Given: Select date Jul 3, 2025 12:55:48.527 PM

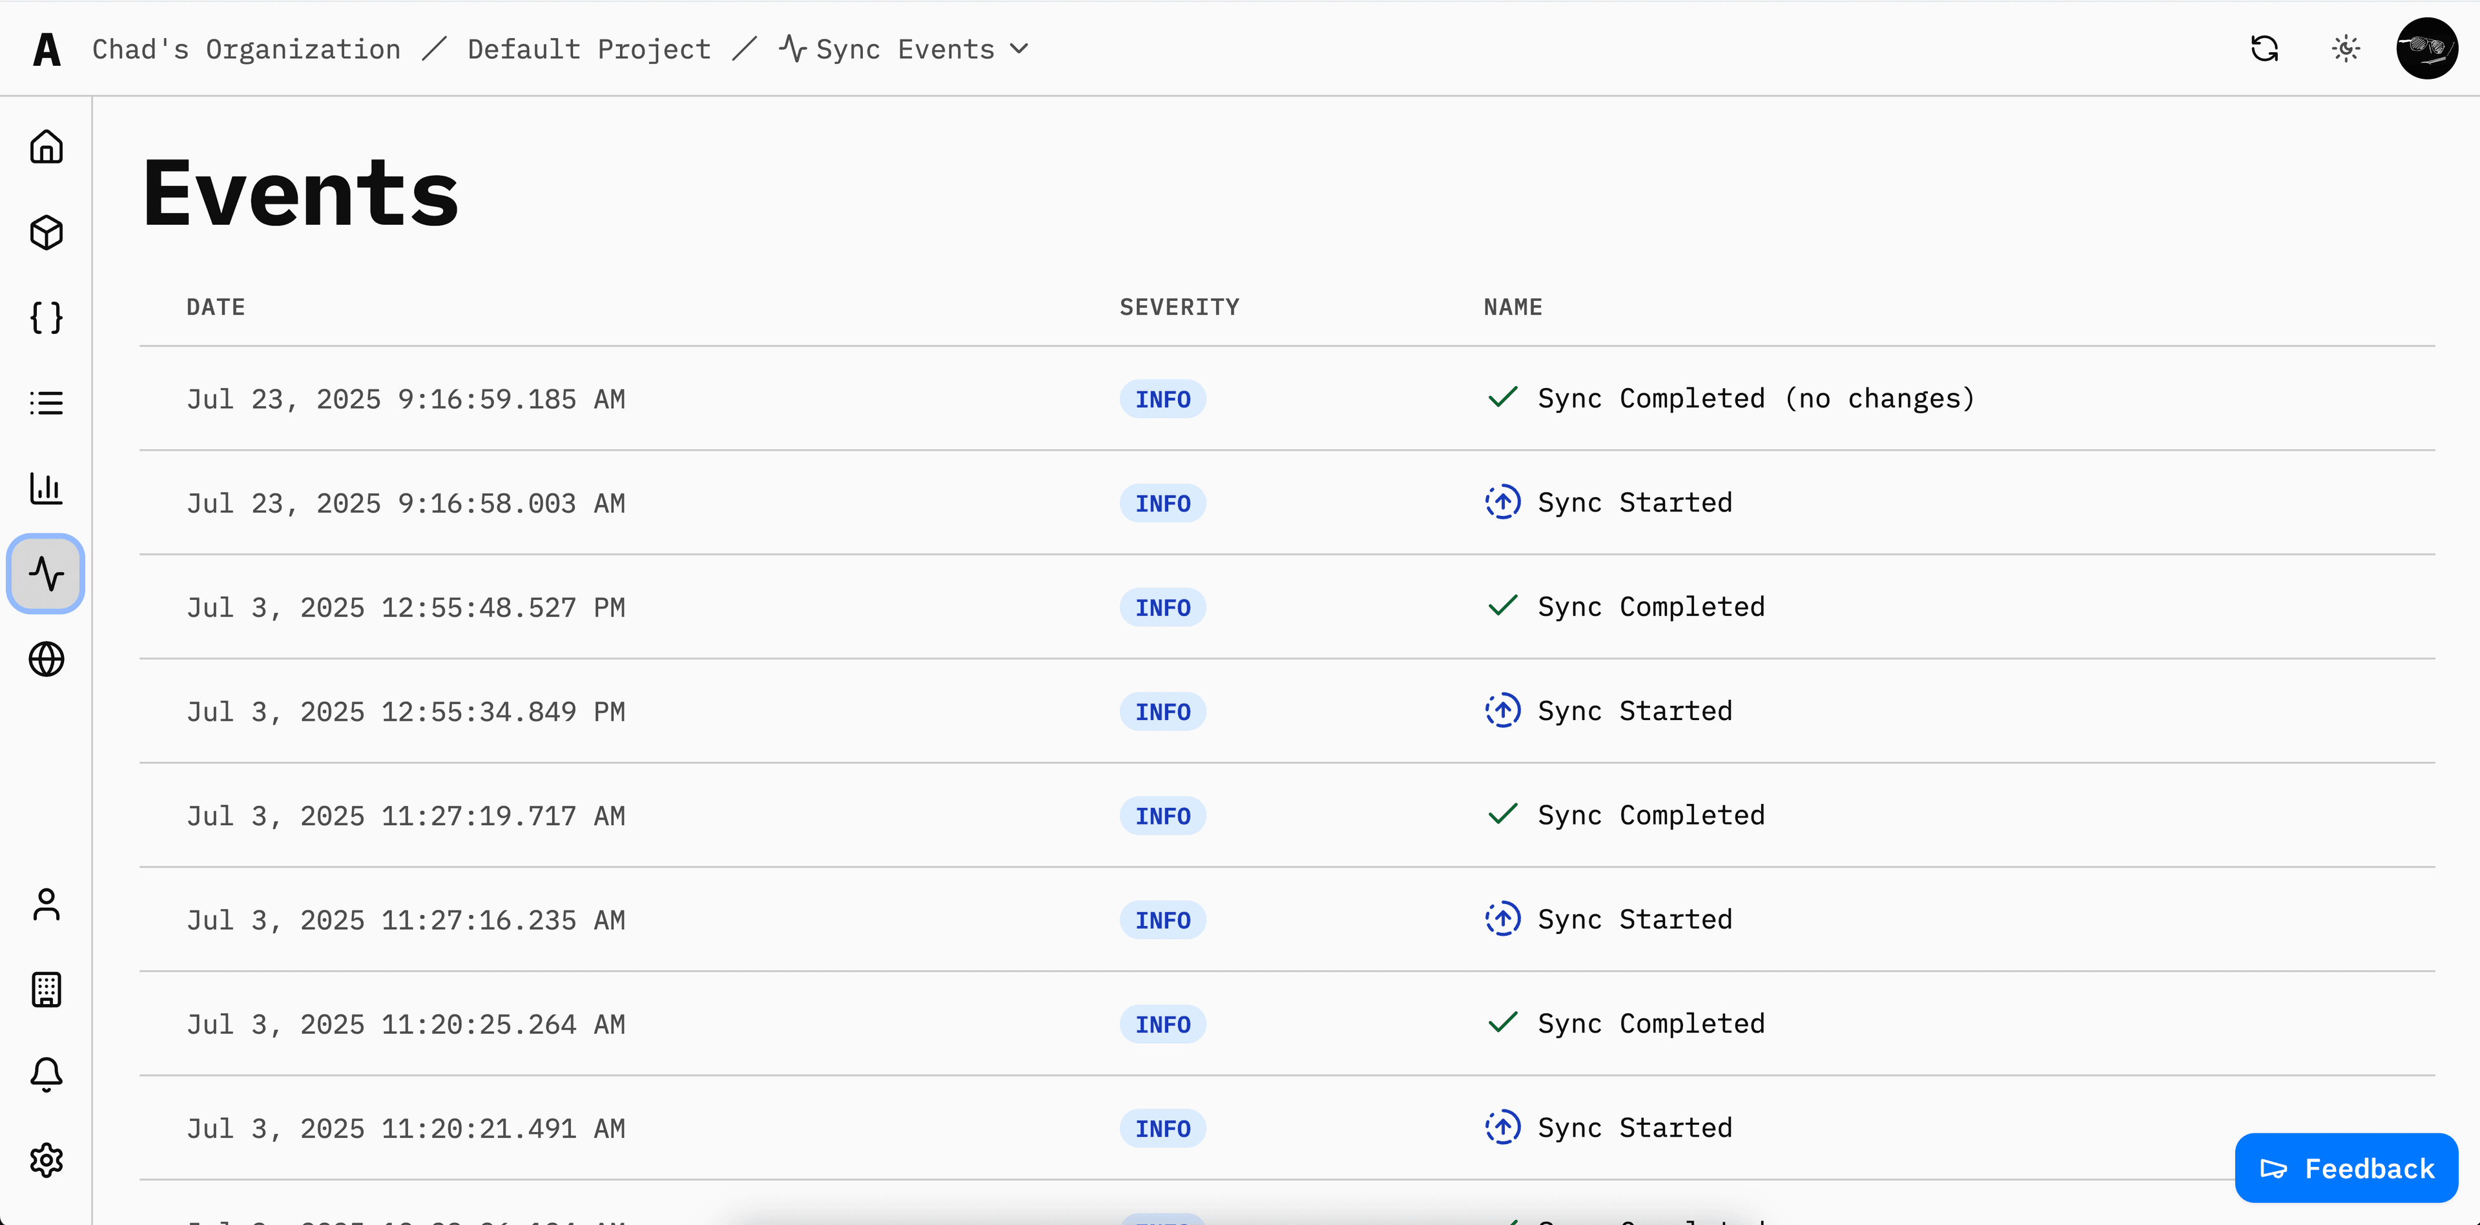Looking at the screenshot, I should [406, 607].
